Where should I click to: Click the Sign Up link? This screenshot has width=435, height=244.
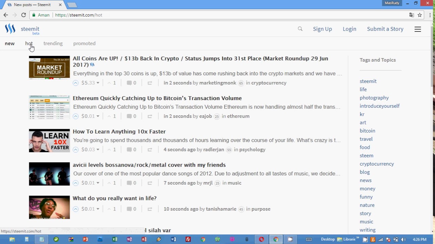323,29
